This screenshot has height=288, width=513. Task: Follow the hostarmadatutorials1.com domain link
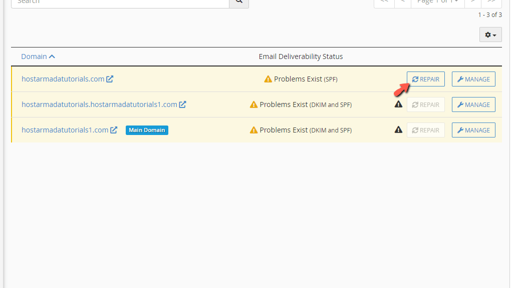click(66, 129)
